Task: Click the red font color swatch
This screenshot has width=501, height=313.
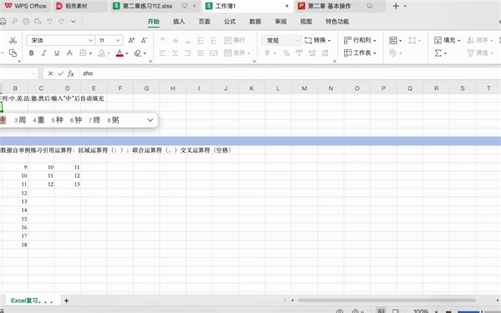Action: coord(119,53)
